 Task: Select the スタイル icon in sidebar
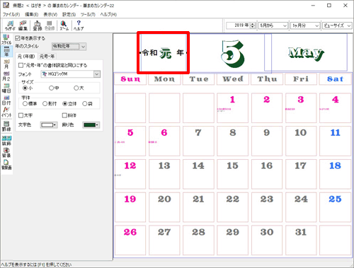(x=6, y=40)
